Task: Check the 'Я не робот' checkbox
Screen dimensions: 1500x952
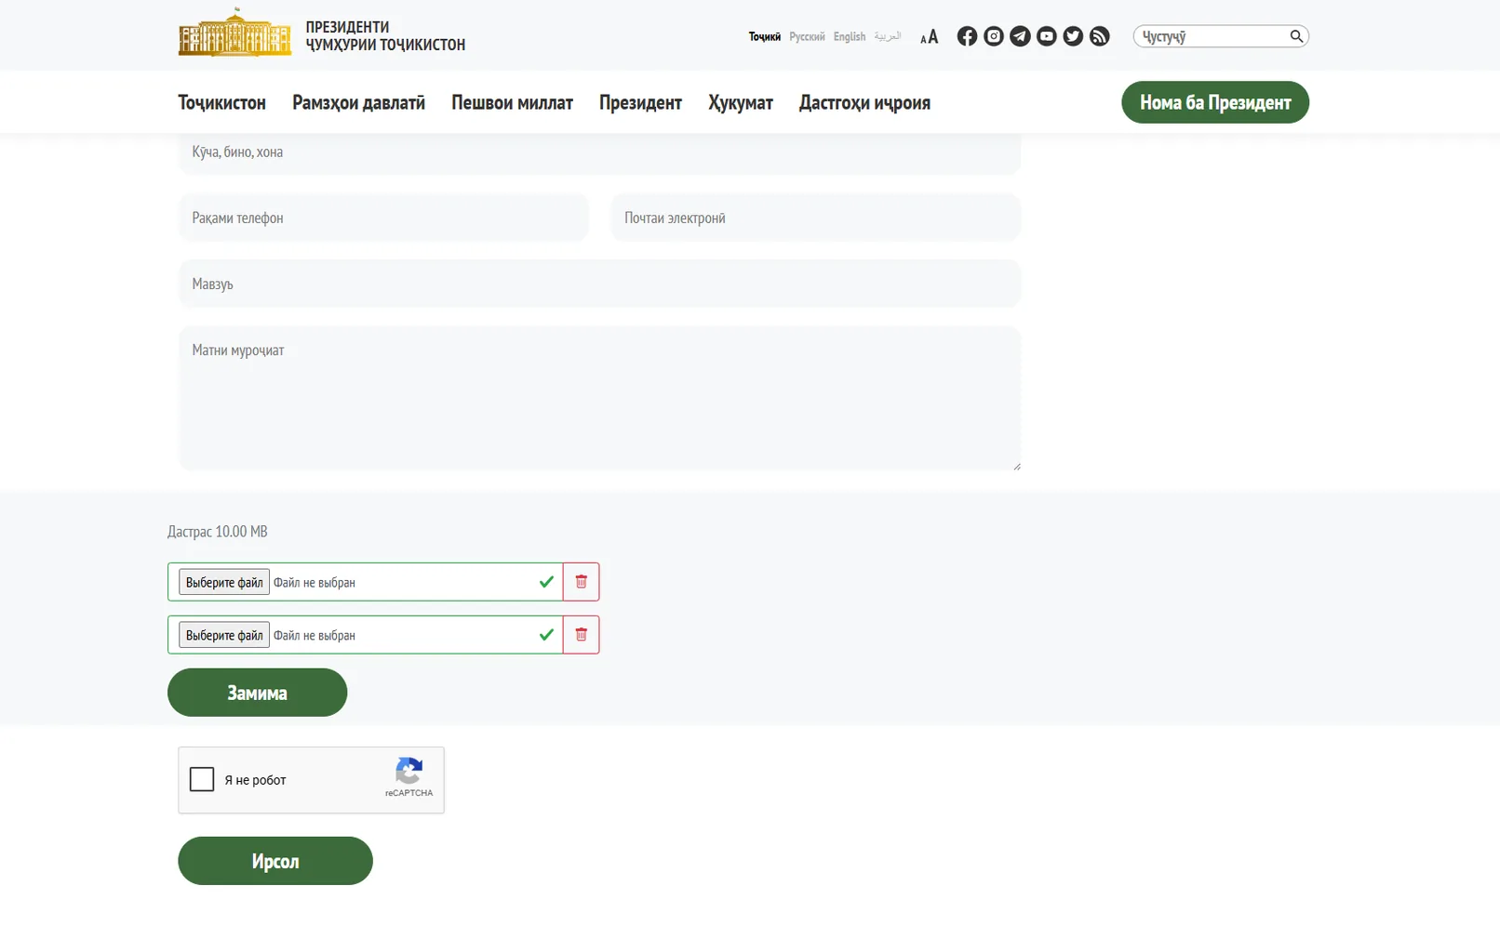Action: 202,779
